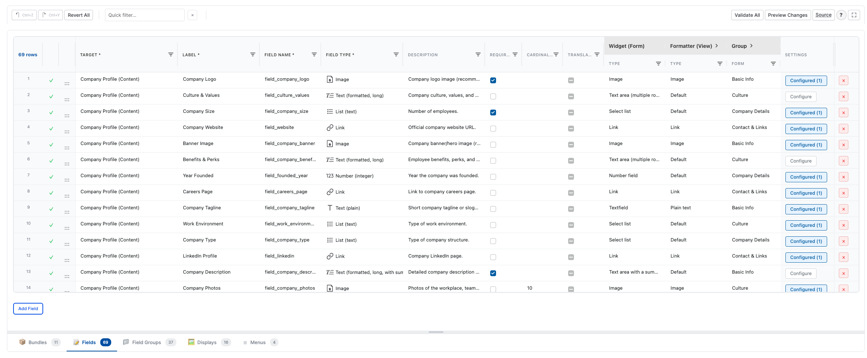Toggle fullscreen with the expand icon
This screenshot has height=358, width=867.
point(854,15)
